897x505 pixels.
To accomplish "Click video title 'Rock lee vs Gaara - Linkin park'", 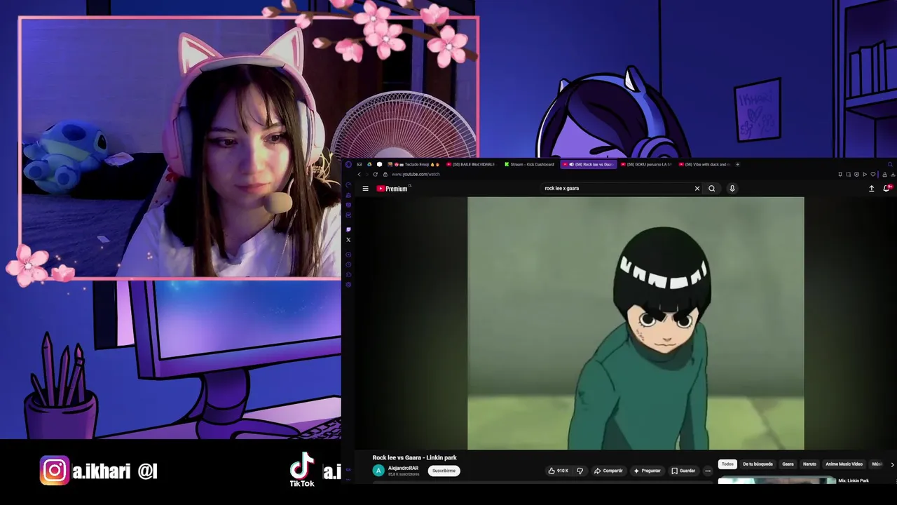I will (414, 457).
